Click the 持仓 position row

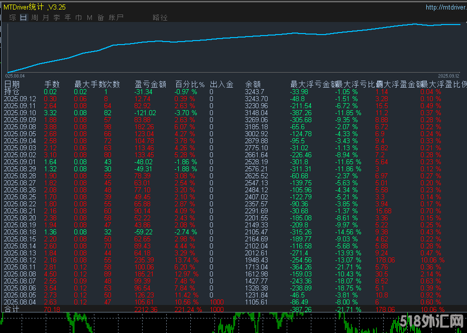pos(13,91)
